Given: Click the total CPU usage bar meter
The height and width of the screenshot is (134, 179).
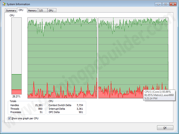Looking at the screenshot, I should (x=17, y=56).
